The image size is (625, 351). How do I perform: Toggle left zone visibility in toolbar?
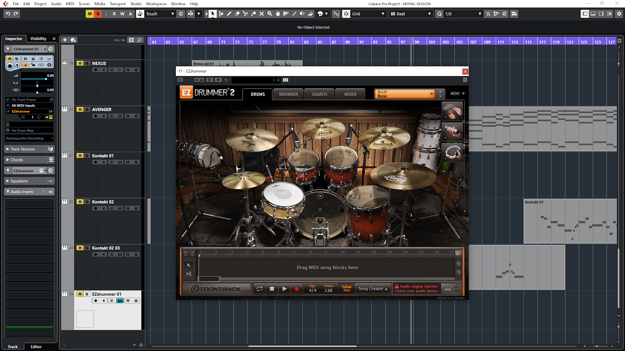585,14
